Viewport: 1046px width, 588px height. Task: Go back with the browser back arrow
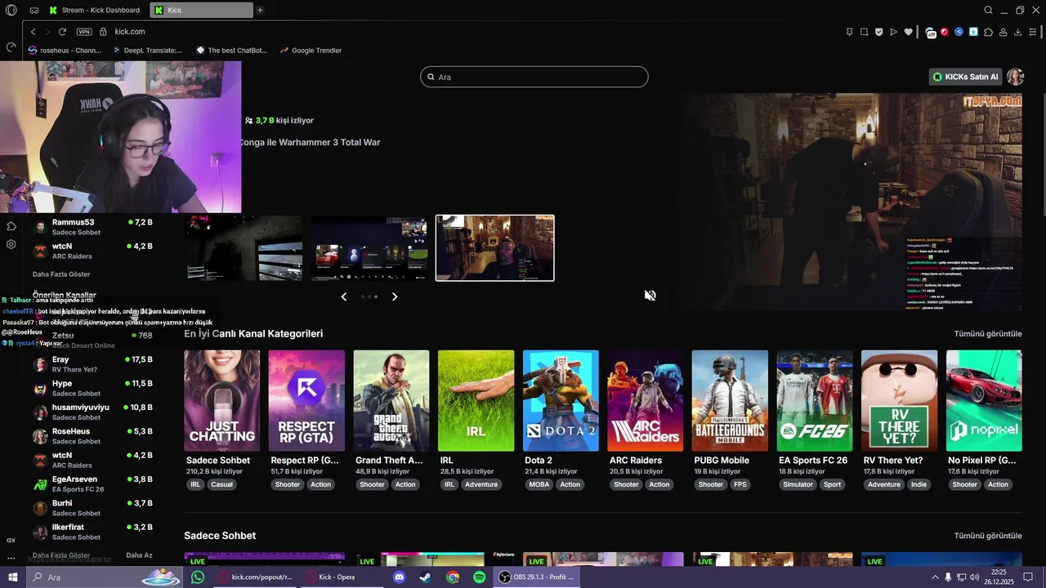(33, 32)
